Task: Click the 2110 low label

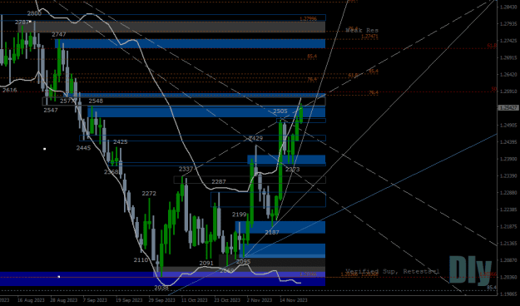Action: [141, 260]
